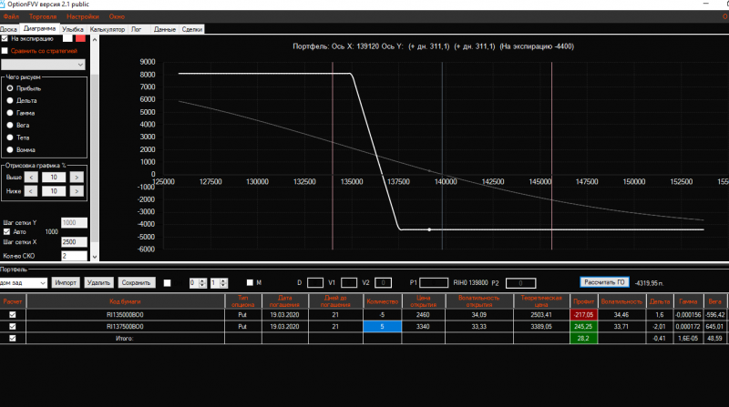Switch to the Калькулятор tab
This screenshot has height=407, width=729.
[x=108, y=29]
